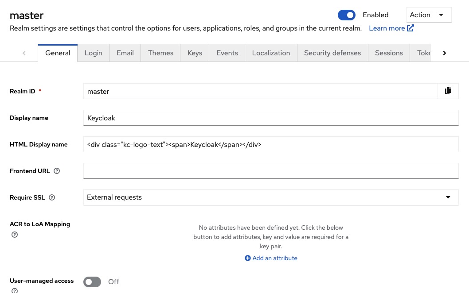Copy the Realm ID using the copy icon
The width and height of the screenshot is (469, 293).
(x=448, y=91)
